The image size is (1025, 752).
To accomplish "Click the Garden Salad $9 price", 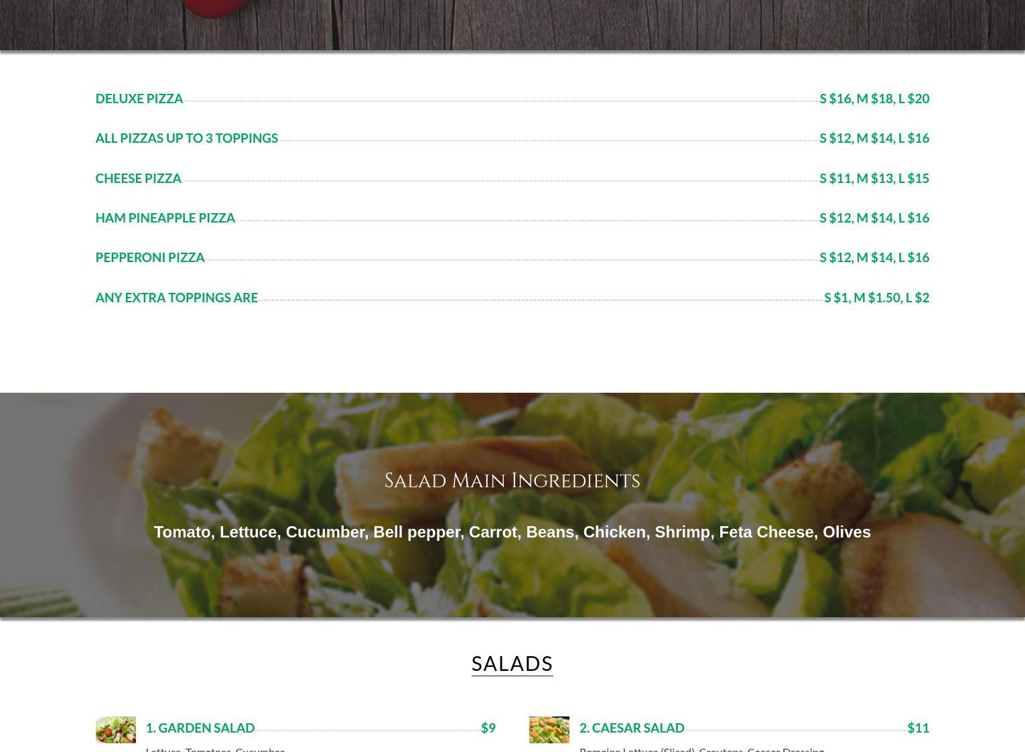I will click(488, 728).
